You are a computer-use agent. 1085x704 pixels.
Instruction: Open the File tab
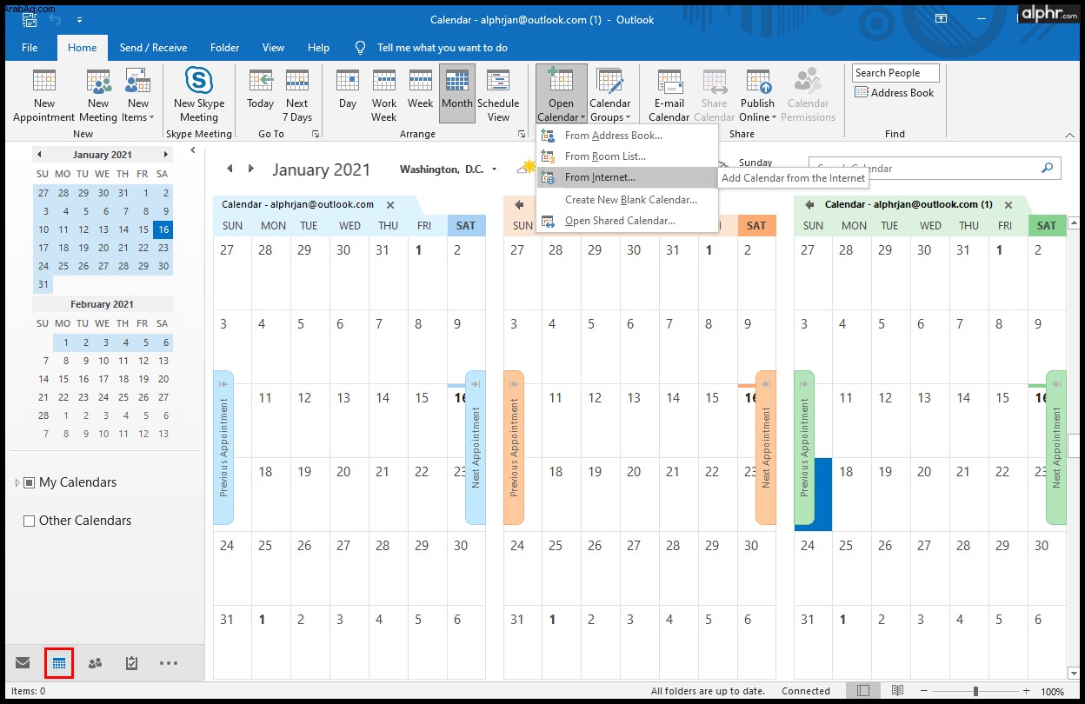click(x=30, y=48)
